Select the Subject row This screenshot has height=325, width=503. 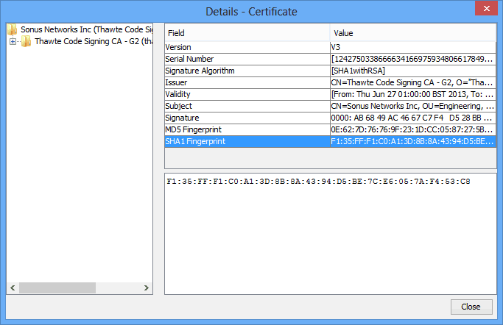point(247,106)
